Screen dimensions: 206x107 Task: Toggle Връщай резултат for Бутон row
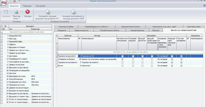coord(142,66)
